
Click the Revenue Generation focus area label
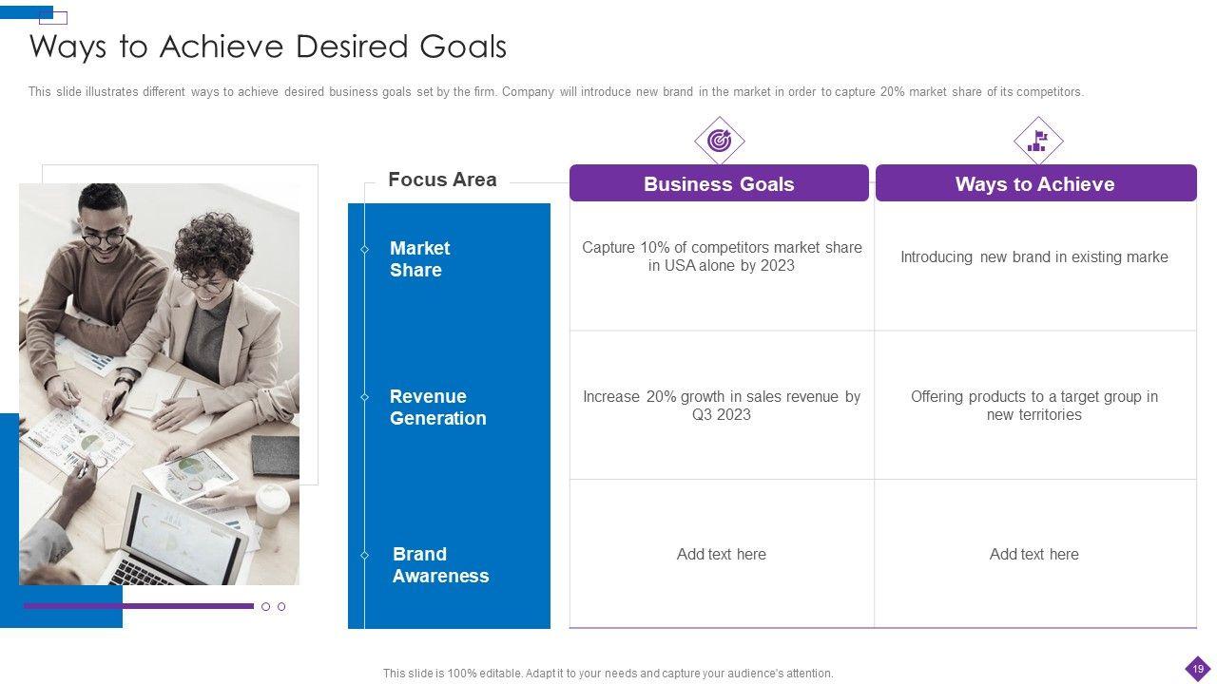[437, 408]
